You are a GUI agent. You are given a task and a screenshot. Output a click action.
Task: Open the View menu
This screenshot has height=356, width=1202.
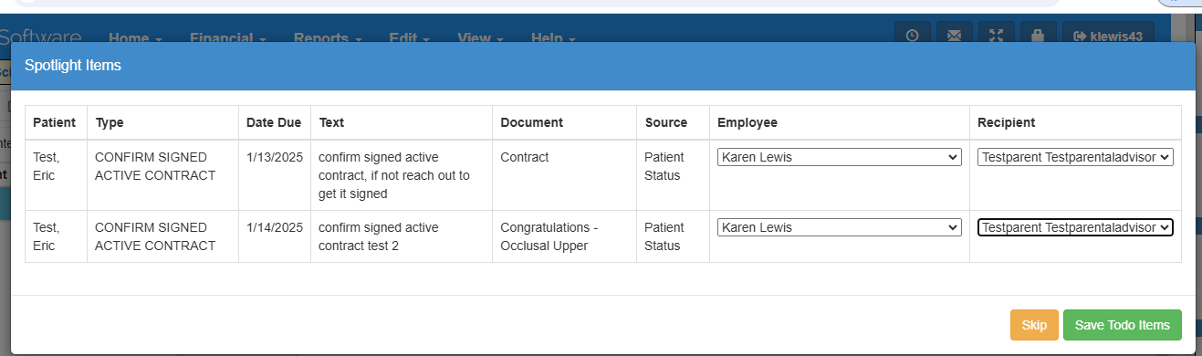[480, 38]
